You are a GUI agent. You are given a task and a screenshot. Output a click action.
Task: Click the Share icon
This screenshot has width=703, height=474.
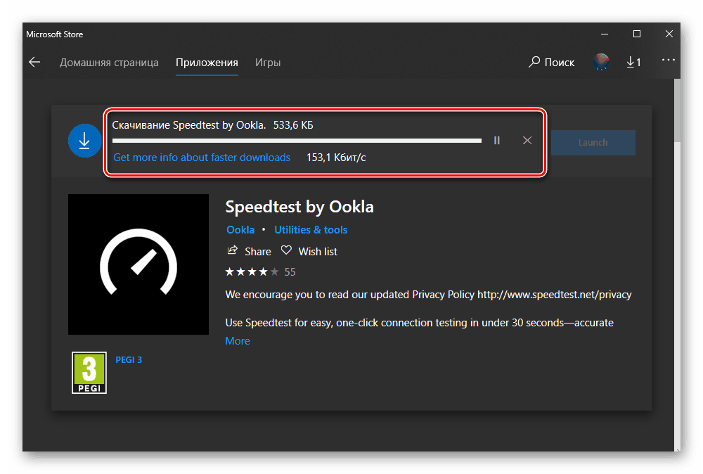click(233, 251)
